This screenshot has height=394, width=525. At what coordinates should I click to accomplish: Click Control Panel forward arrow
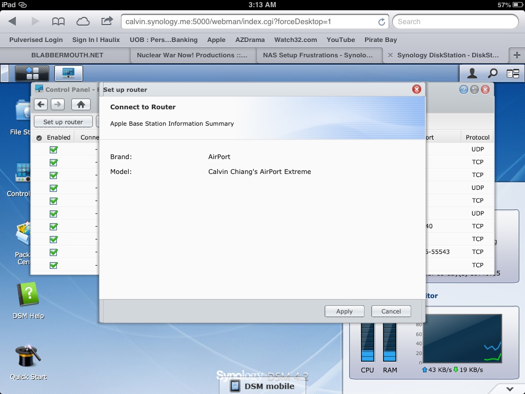(57, 104)
